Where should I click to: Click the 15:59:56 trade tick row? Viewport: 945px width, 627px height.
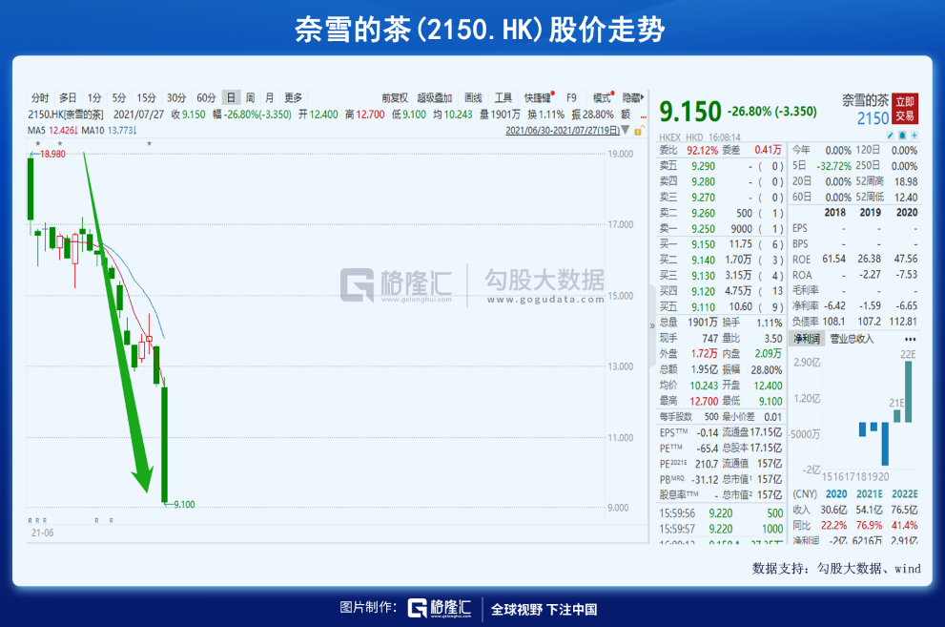tap(721, 513)
